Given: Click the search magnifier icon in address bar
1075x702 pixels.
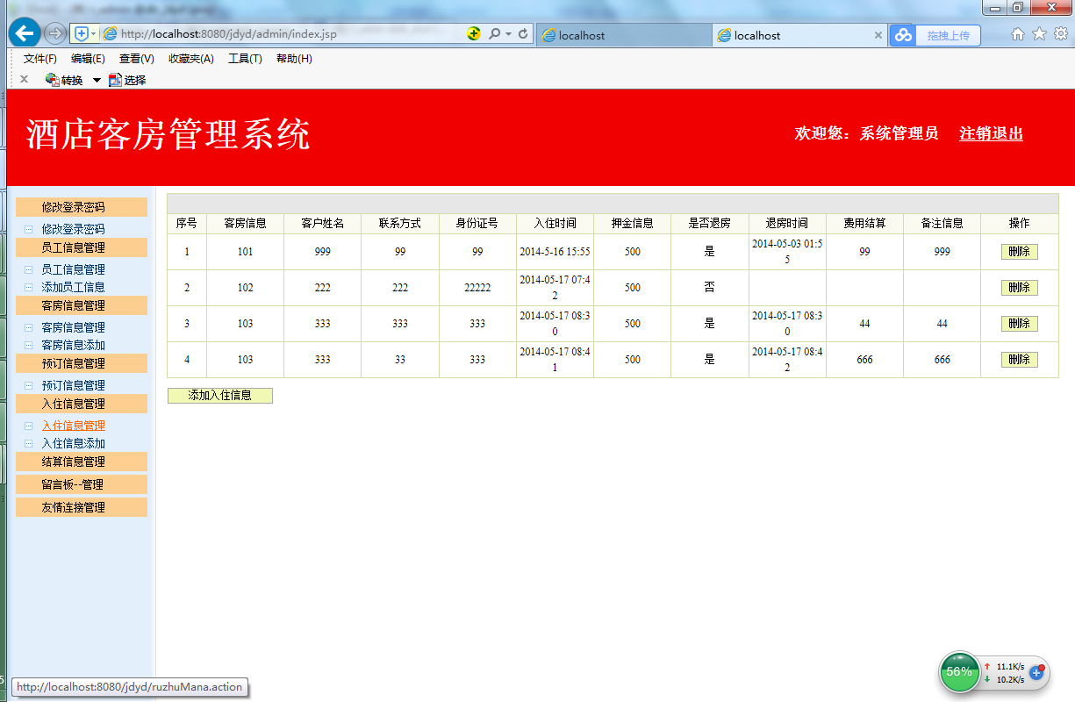Looking at the screenshot, I should pyautogui.click(x=494, y=34).
